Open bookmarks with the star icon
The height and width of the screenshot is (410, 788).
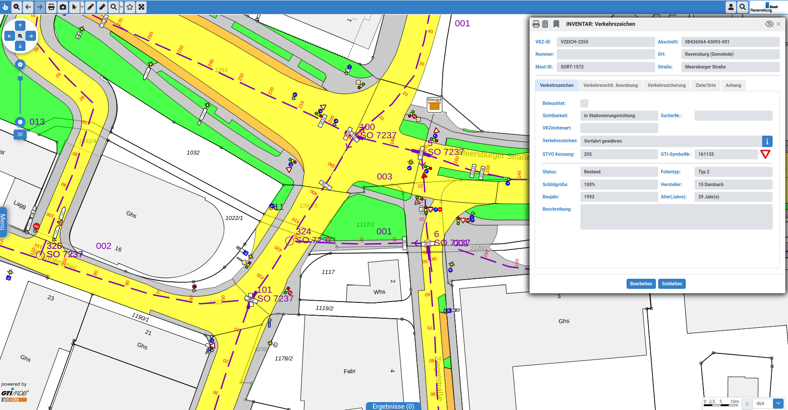coord(130,7)
